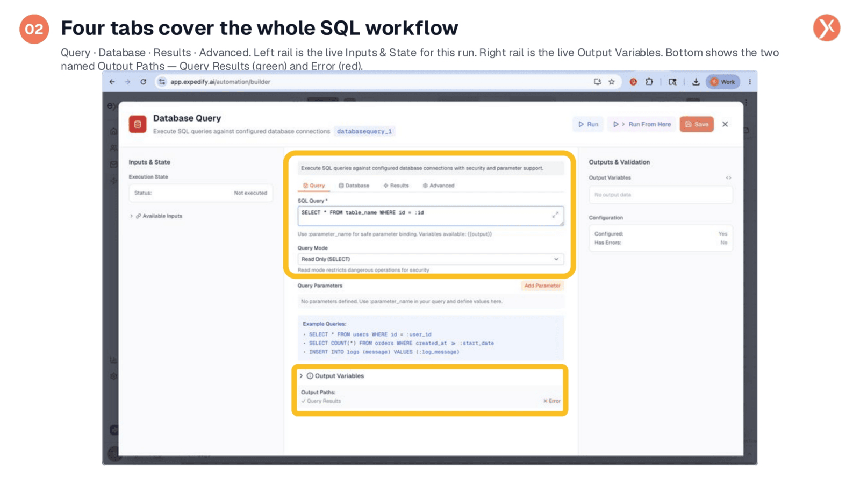The width and height of the screenshot is (860, 484).
Task: Click the Outputs & Validation heading
Action: tap(619, 162)
